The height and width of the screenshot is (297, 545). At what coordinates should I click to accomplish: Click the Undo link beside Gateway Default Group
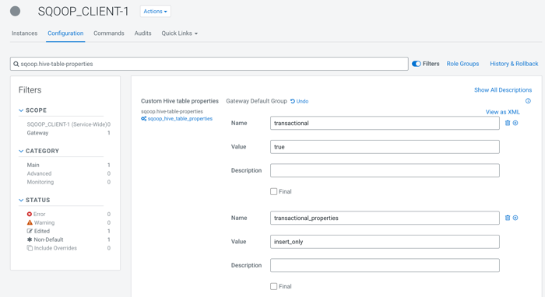pyautogui.click(x=299, y=101)
